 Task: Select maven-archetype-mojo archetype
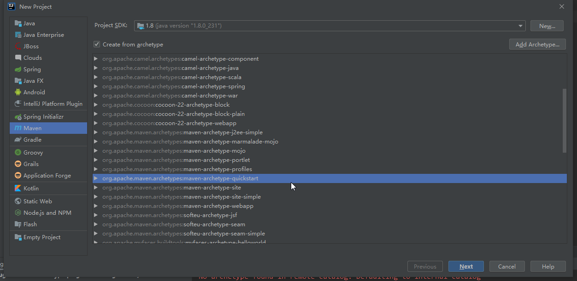click(x=330, y=151)
